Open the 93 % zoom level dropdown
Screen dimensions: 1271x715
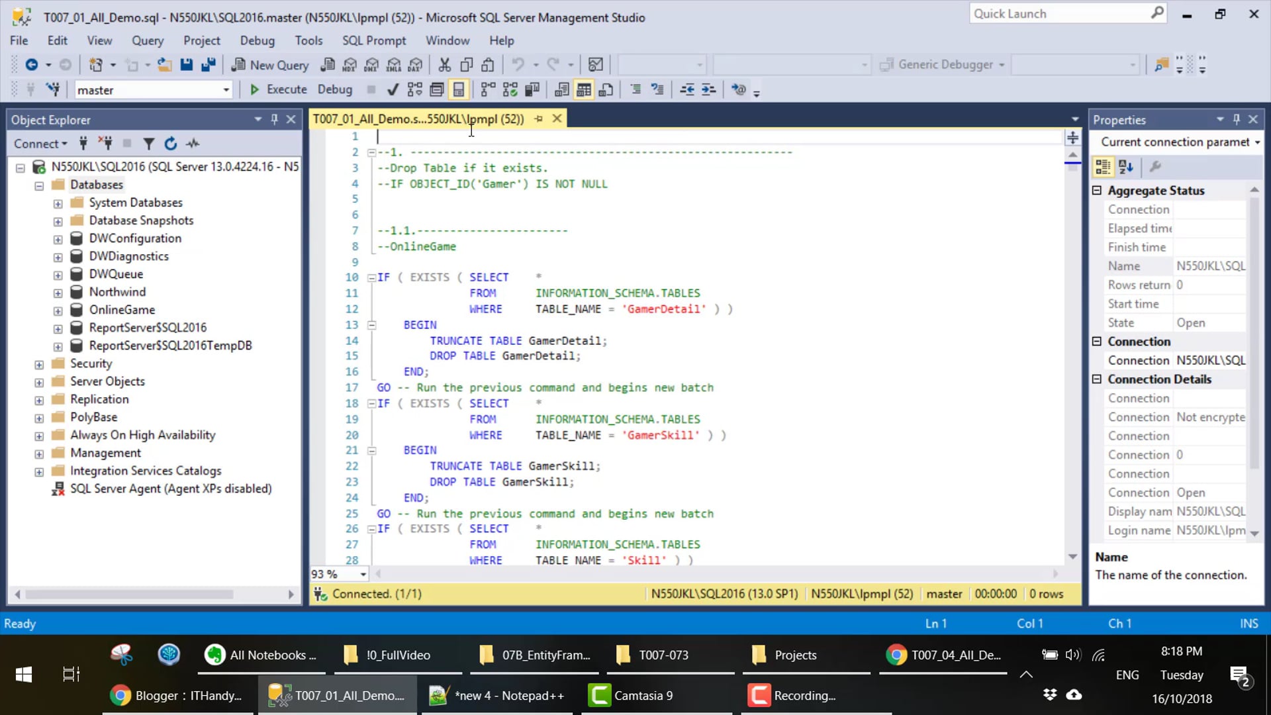coord(363,574)
